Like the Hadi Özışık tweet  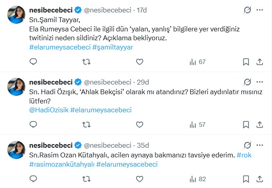click(139, 125)
